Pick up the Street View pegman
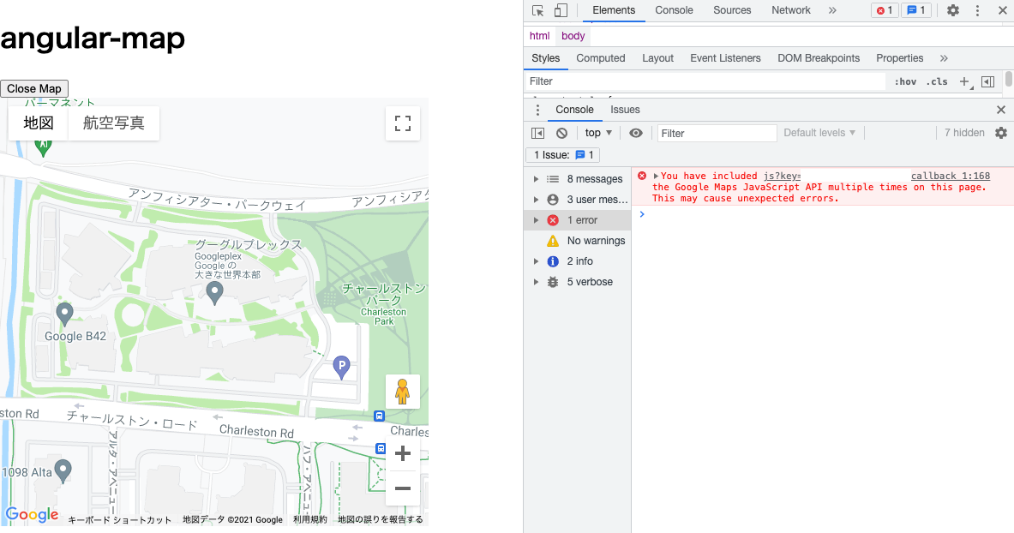Image resolution: width=1014 pixels, height=533 pixels. [402, 392]
